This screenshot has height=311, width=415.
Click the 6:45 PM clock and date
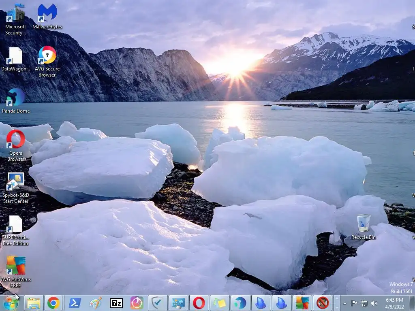click(x=394, y=303)
